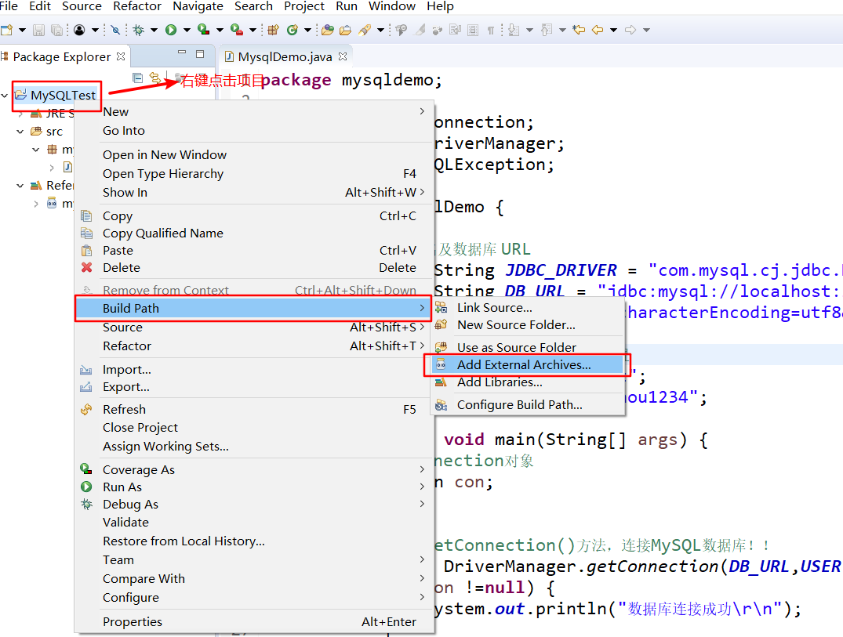Click the green bug Debug icon
The height and width of the screenshot is (637, 843).
tap(139, 30)
